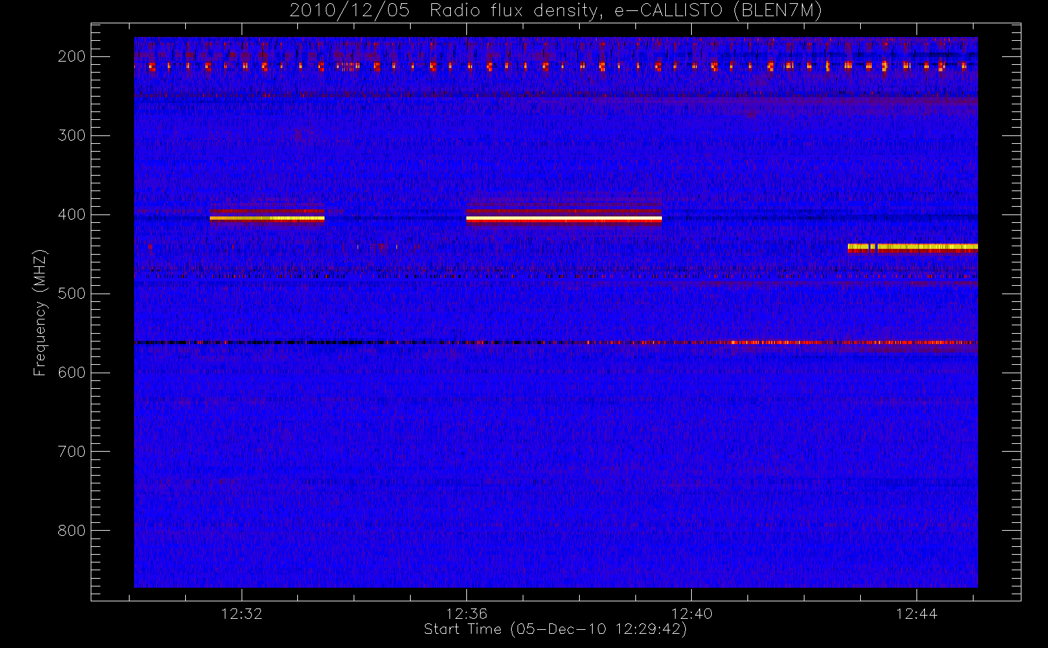Click the 500 frequency tick label

tap(72, 294)
